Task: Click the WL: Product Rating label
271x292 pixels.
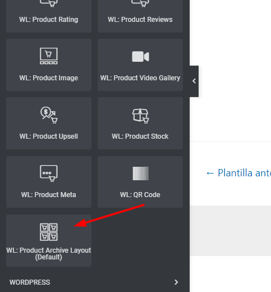Action: point(49,20)
